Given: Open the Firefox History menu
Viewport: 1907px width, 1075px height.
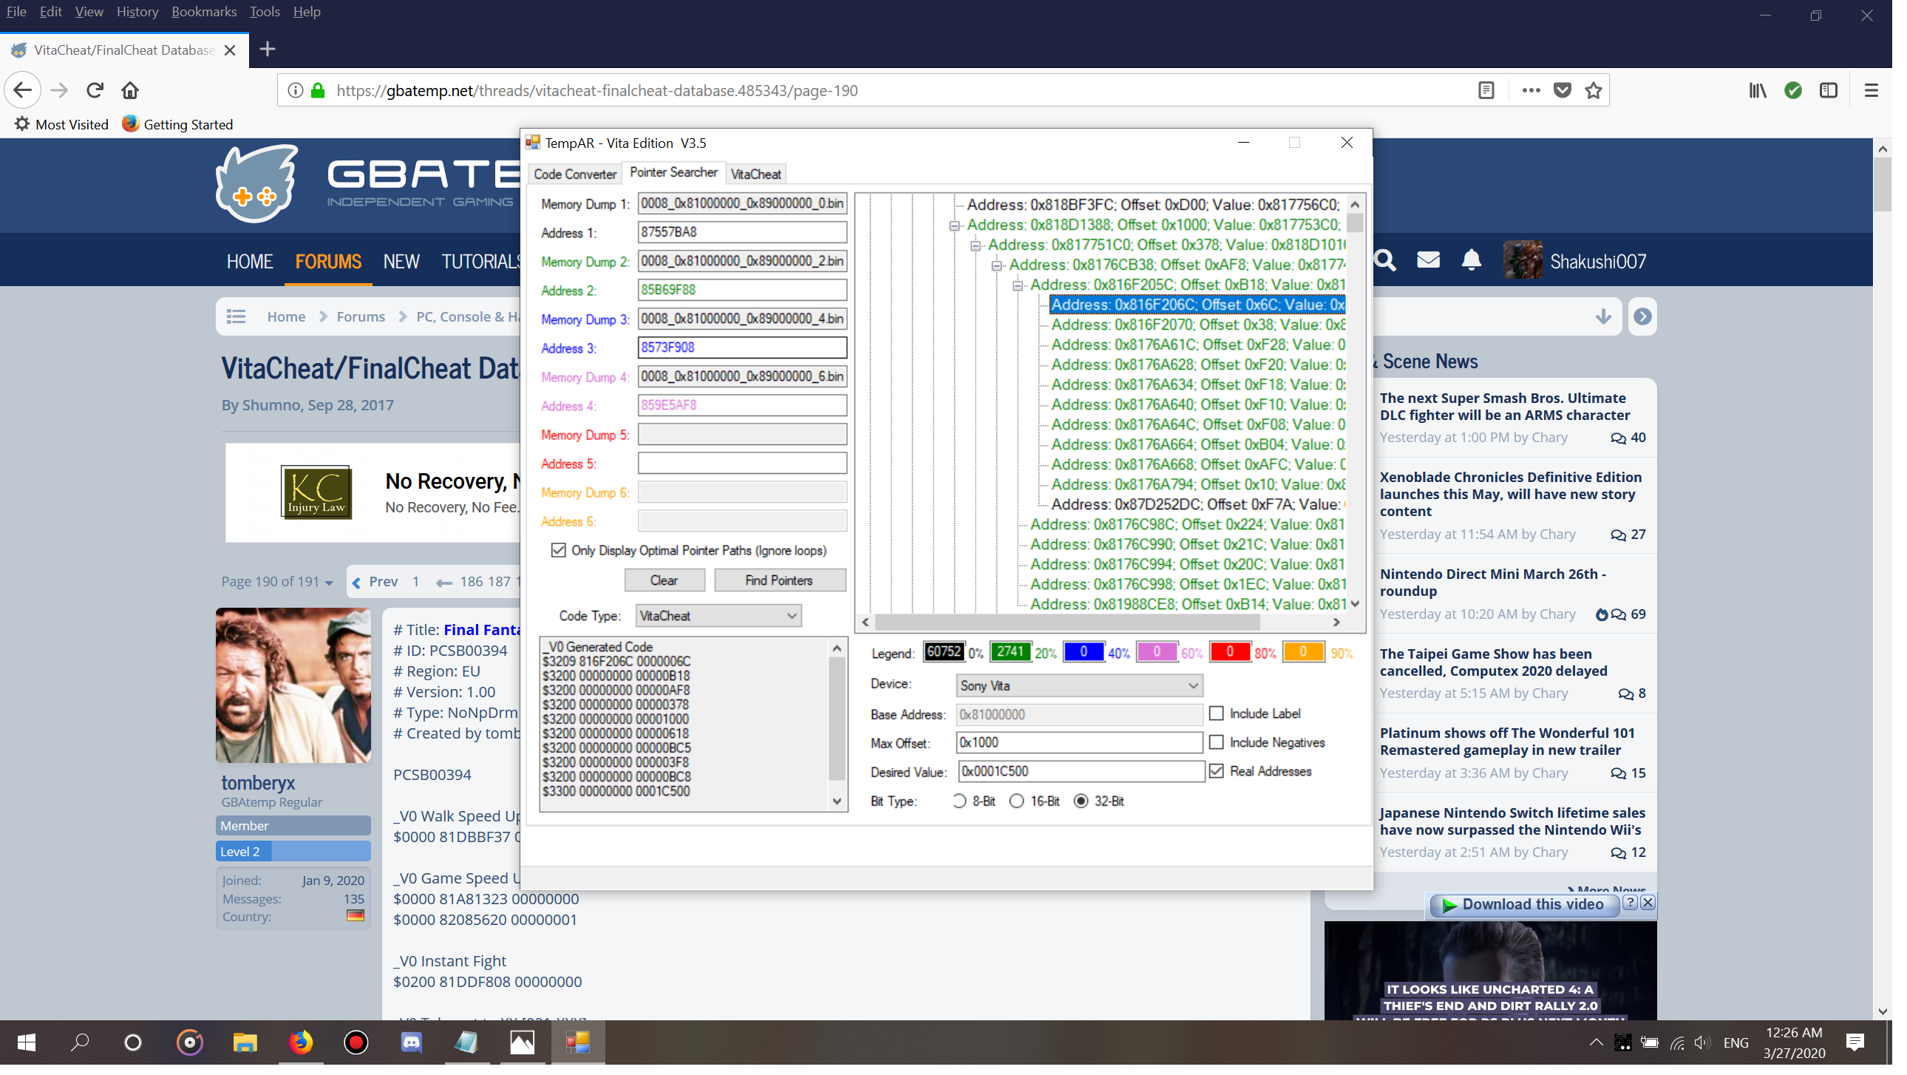Looking at the screenshot, I should pos(137,12).
